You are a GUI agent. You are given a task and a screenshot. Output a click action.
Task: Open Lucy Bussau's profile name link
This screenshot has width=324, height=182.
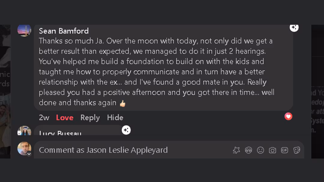point(60,133)
